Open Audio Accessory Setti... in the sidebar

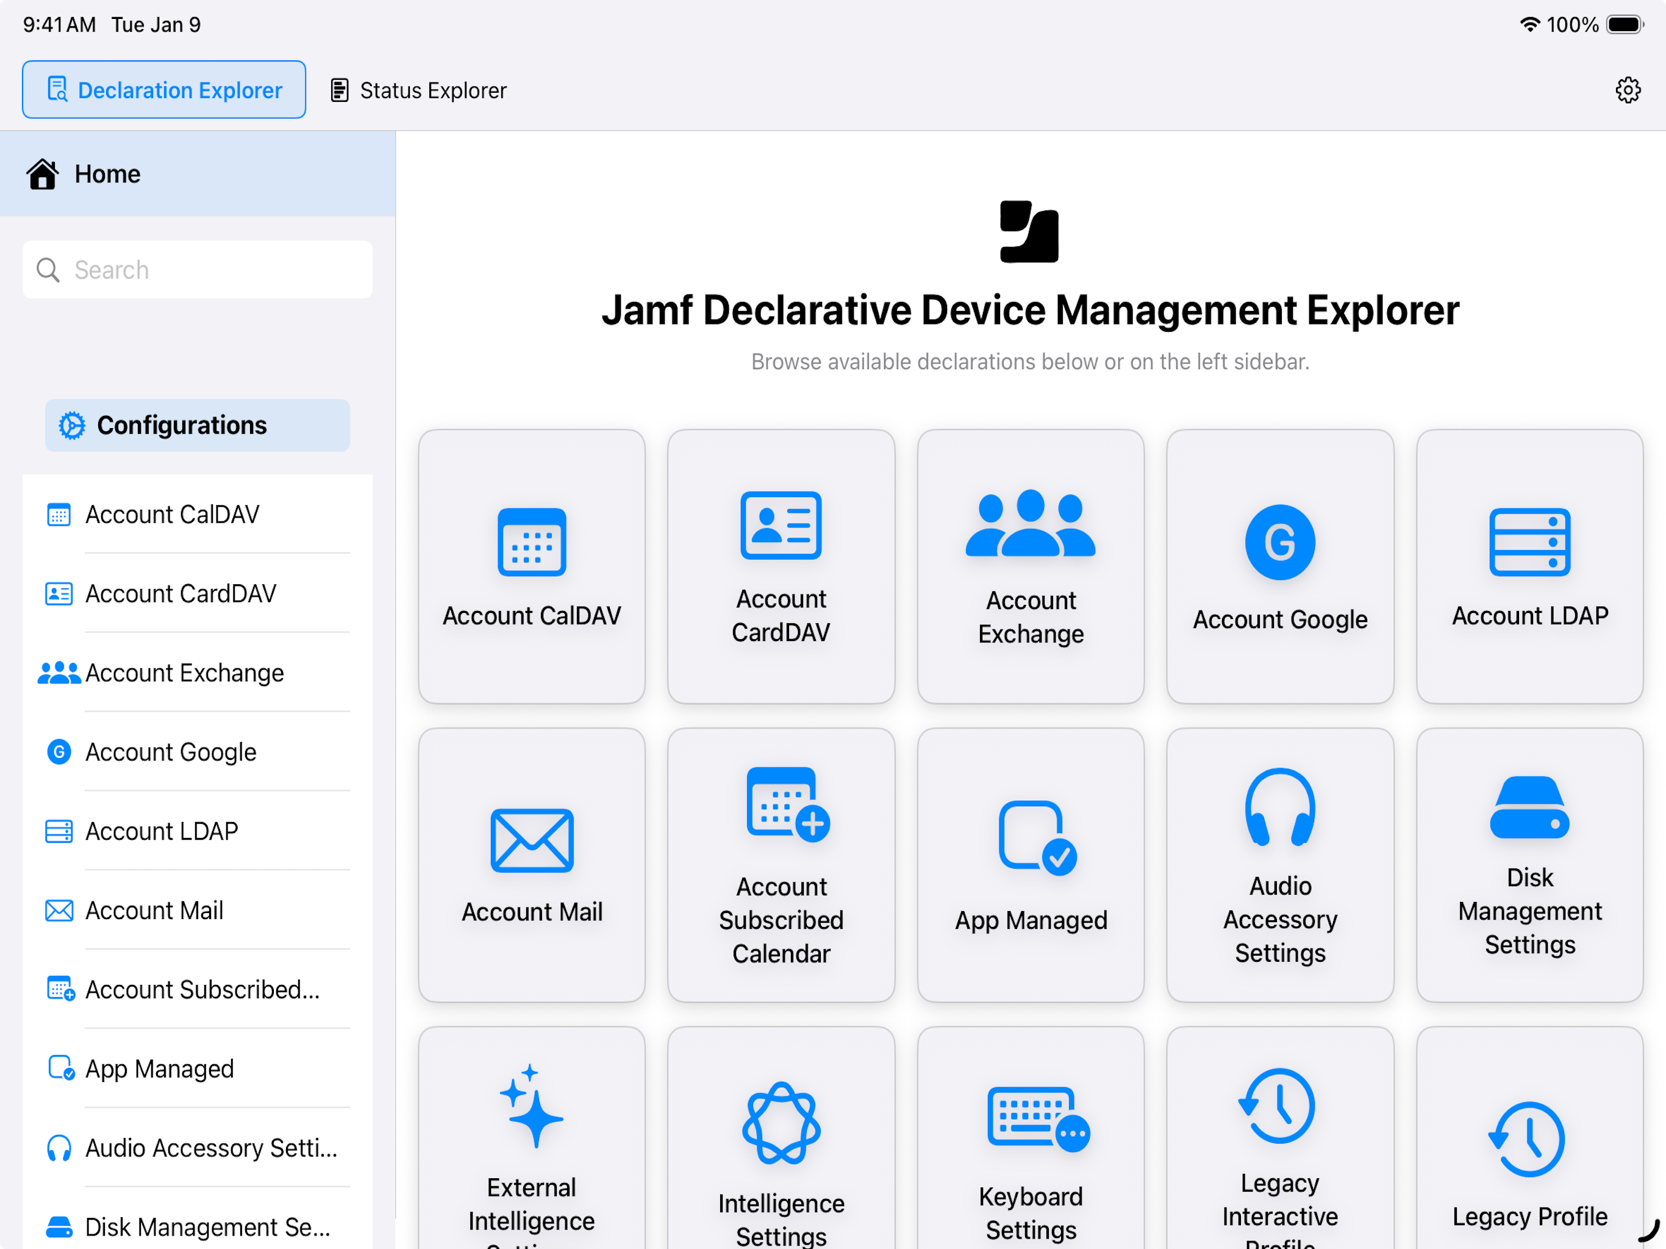coord(198,1148)
